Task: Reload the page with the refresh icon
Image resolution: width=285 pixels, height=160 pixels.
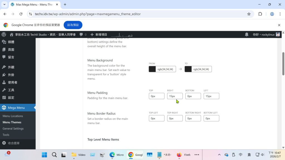Action: pos(21,14)
